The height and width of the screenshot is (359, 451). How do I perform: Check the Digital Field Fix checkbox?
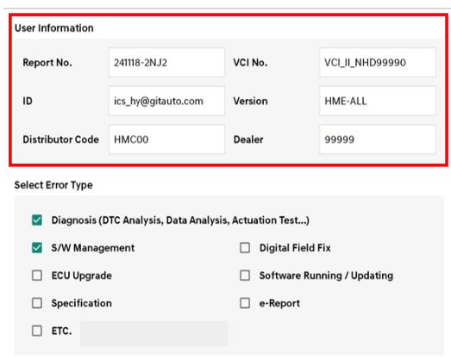coord(245,248)
